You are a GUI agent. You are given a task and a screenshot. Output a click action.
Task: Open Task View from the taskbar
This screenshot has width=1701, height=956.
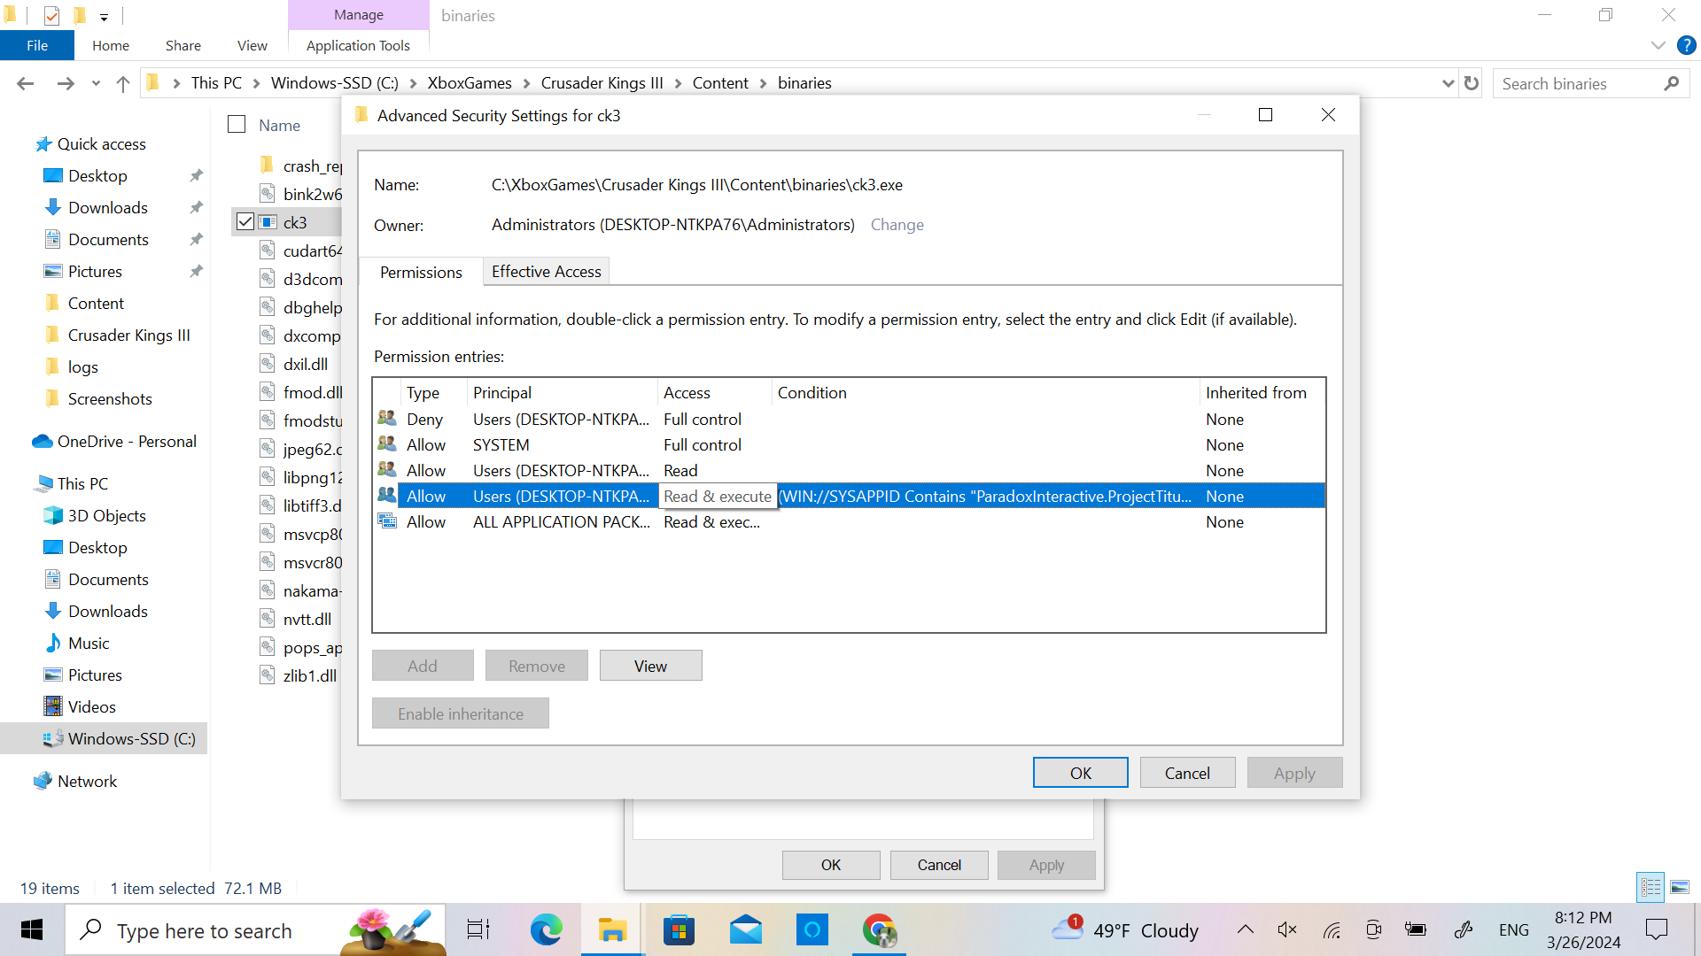(477, 929)
